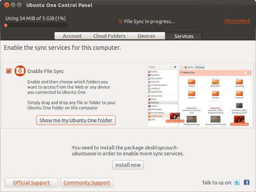Viewport: 256px width, 192px height.
Task: Switch to the Account tab
Action: click(x=72, y=36)
